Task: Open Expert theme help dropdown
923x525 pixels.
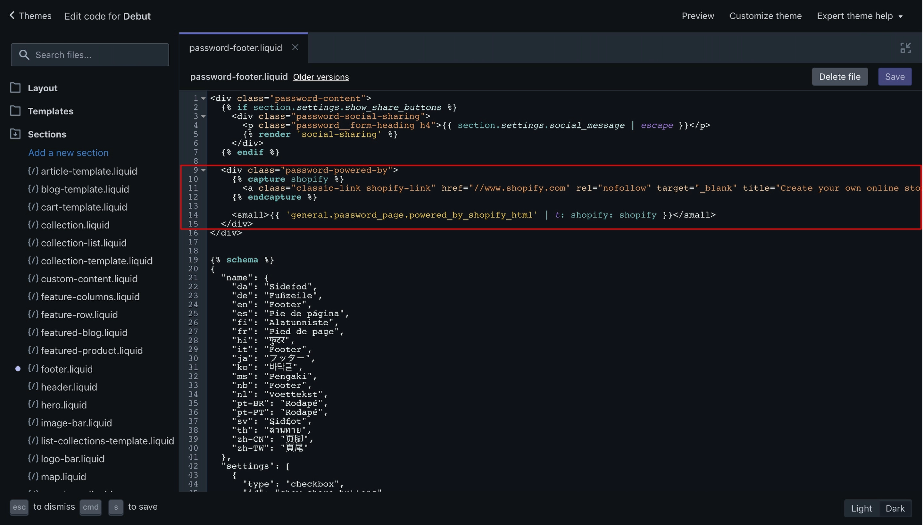Action: click(x=860, y=16)
